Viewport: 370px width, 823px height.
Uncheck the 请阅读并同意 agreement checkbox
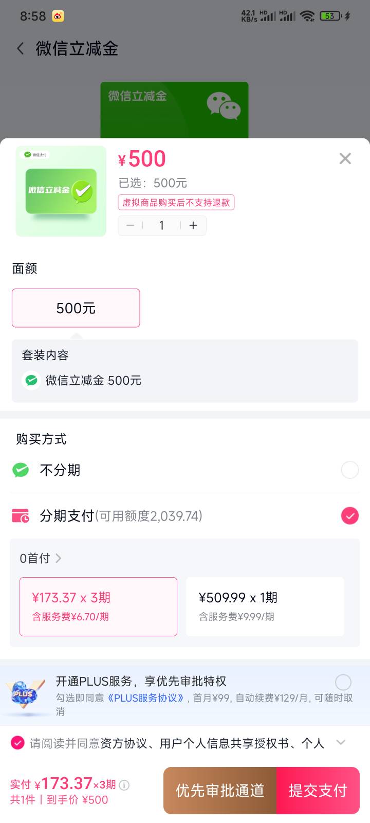[x=17, y=743]
